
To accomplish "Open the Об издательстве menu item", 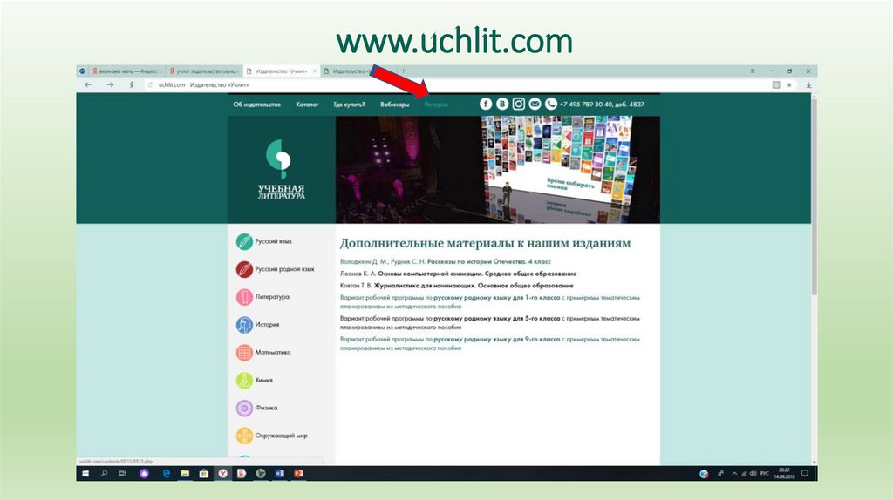I will point(257,105).
